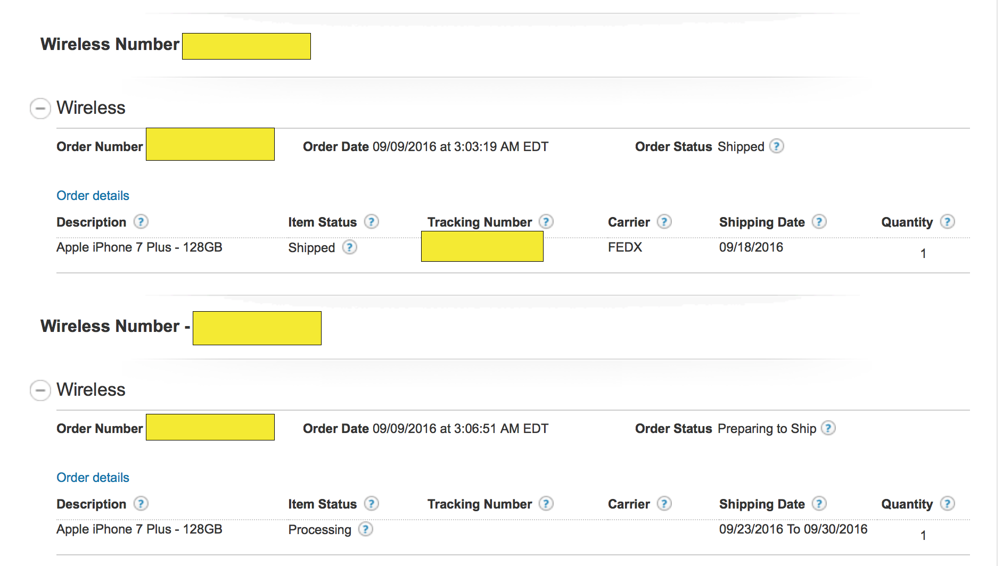Click help icon next to Preparing to Ship
This screenshot has width=1003, height=566.
point(828,428)
